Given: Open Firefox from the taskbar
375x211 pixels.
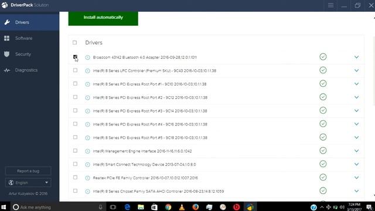Looking at the screenshot, I should click(x=195, y=207).
